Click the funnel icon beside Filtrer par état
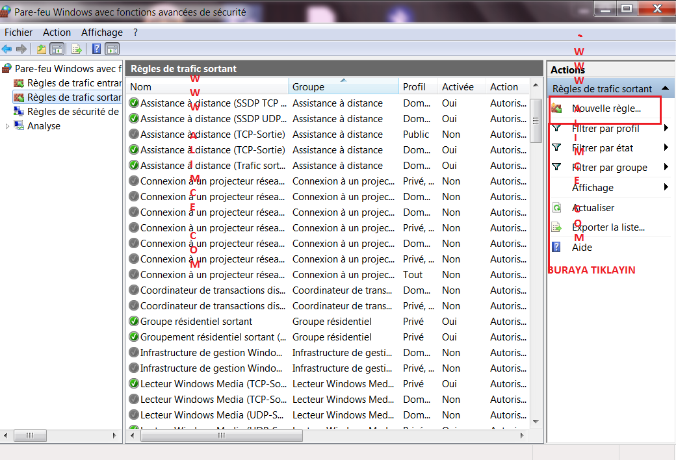The height and width of the screenshot is (460, 676). point(556,147)
